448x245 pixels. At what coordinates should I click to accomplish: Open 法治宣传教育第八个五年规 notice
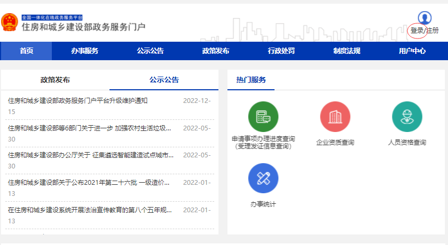[90, 210]
